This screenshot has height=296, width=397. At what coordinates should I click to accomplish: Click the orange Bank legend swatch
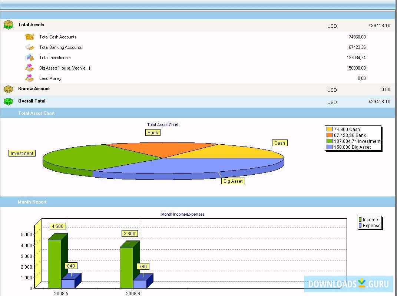point(330,135)
